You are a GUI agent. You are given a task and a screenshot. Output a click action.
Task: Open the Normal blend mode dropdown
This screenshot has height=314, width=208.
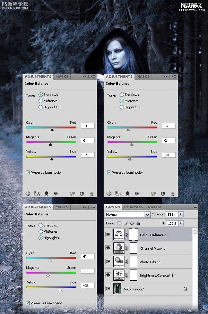tap(147, 214)
